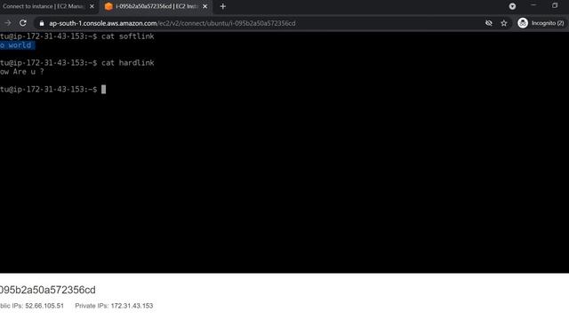The width and height of the screenshot is (569, 320).
Task: Click the highlighted 'o world' output
Action: tap(17, 45)
